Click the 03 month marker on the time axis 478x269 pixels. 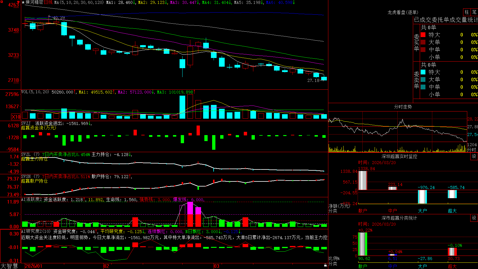(x=217, y=266)
